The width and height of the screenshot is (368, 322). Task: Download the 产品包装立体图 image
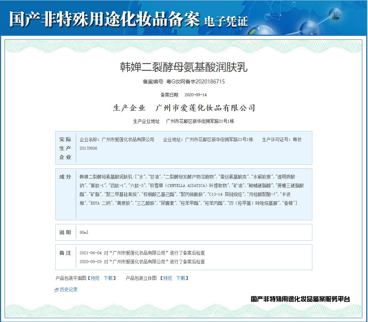click(x=181, y=278)
